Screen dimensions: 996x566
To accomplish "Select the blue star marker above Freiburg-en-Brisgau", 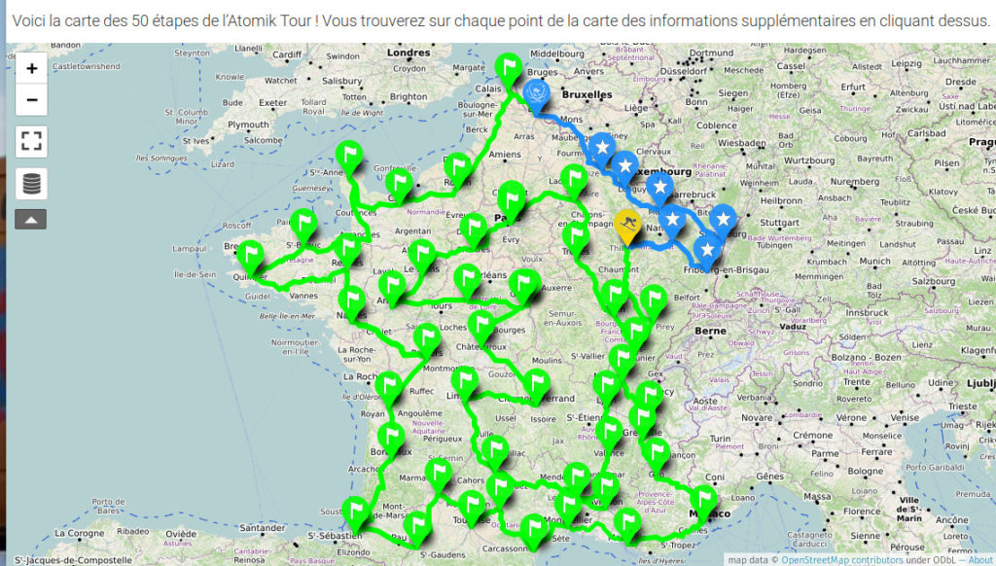I will (x=708, y=250).
